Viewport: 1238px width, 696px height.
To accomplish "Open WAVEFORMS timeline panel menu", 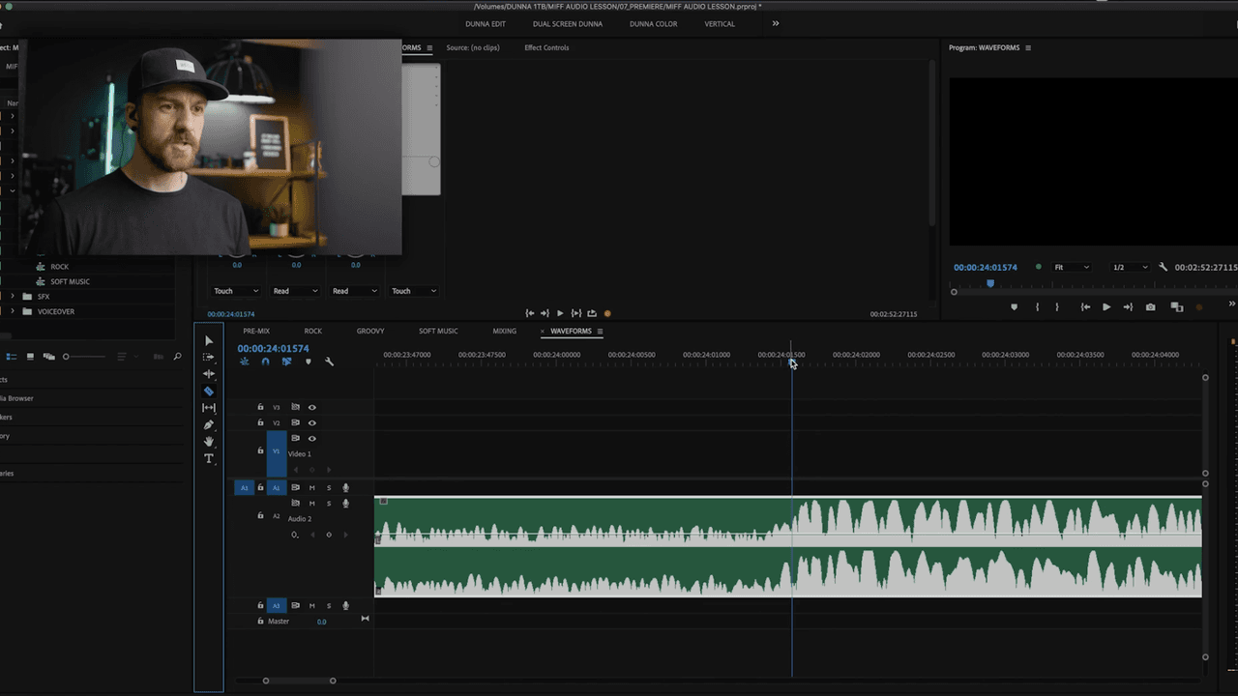I will 600,332.
